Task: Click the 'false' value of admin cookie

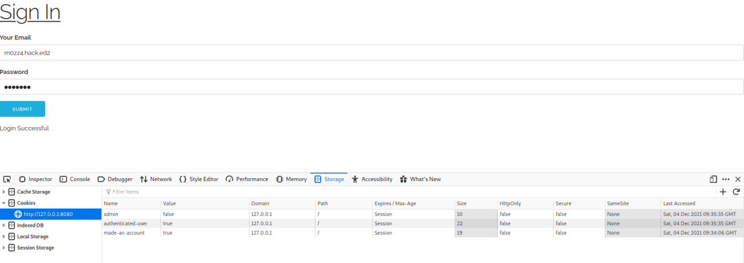Action: point(205,214)
